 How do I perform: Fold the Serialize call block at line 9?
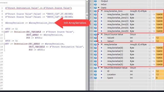(4, 32)
